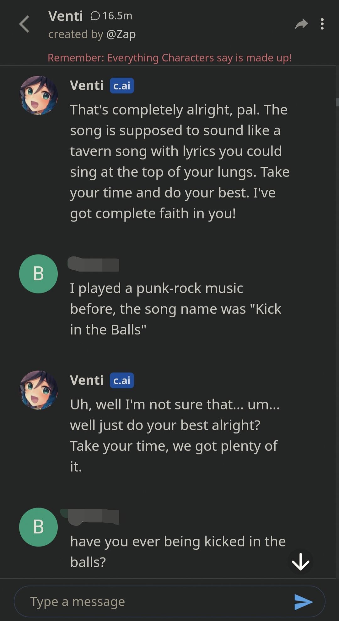The image size is (339, 621).
Task: Click the c.ai badge next to Venti's second message
Action: [121, 381]
